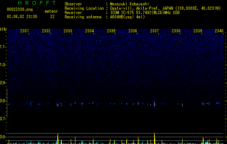Click the meteor count value 22

(x=52, y=17)
